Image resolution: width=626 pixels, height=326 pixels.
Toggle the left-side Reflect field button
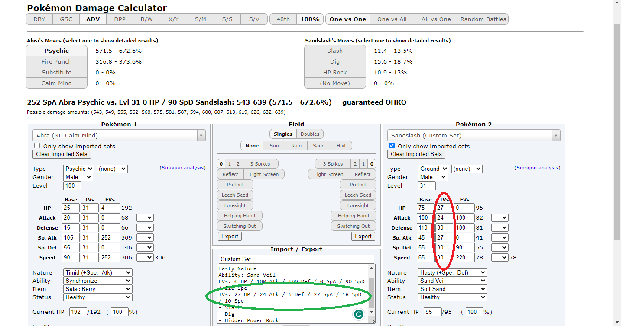230,174
